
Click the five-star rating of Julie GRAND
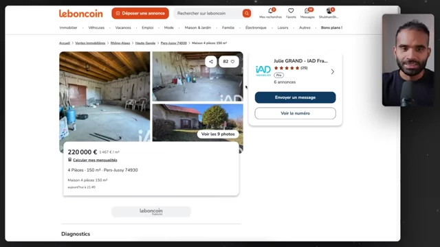(x=287, y=68)
